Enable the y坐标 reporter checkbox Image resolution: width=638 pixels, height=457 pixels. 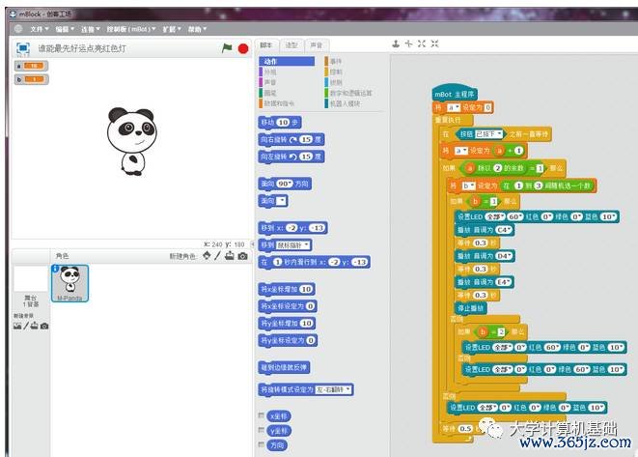point(263,431)
